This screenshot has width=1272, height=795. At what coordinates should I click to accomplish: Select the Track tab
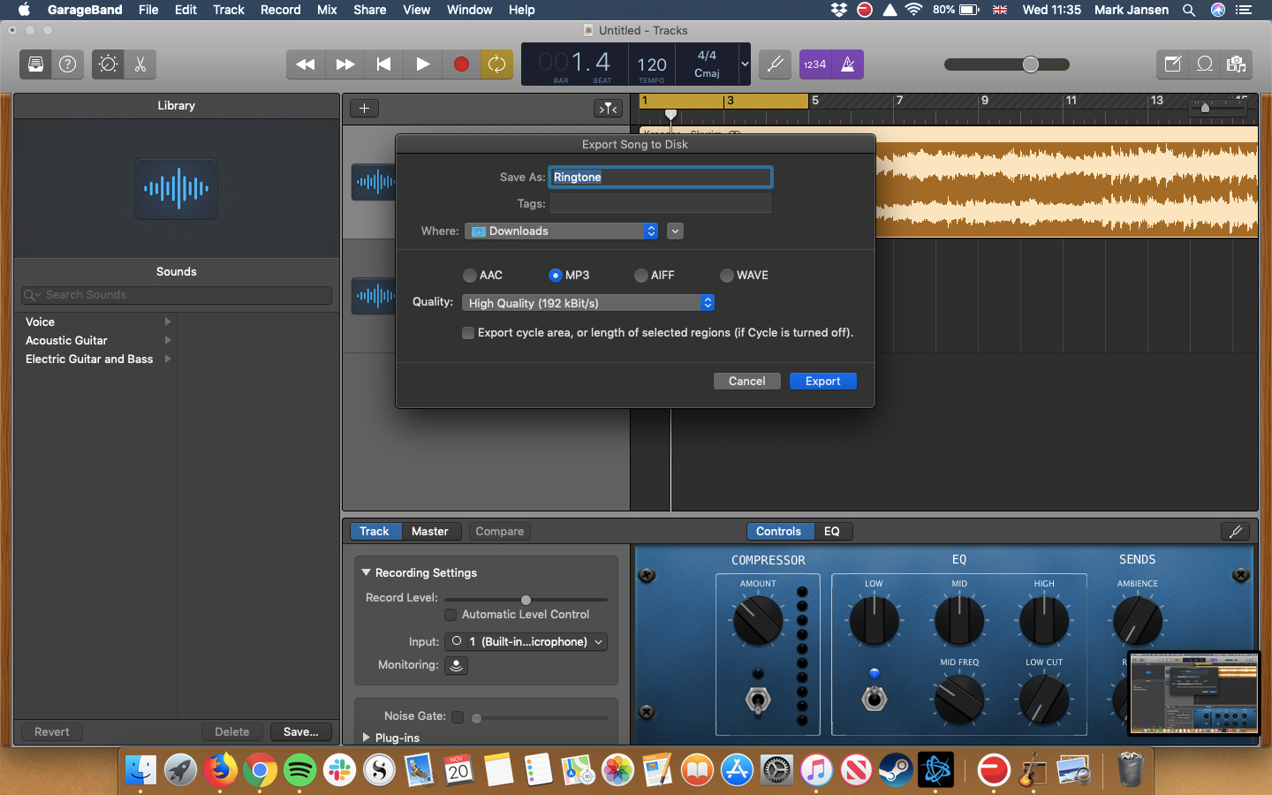375,531
